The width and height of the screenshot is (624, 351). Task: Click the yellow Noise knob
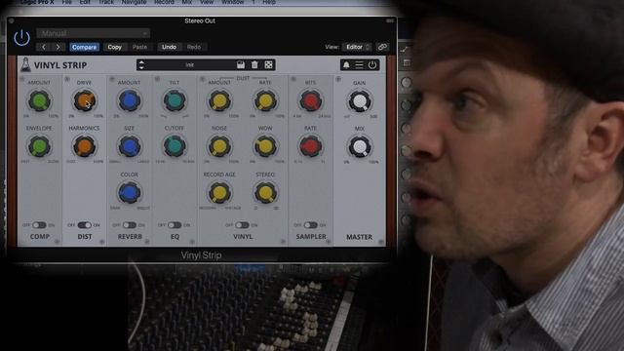(219, 146)
